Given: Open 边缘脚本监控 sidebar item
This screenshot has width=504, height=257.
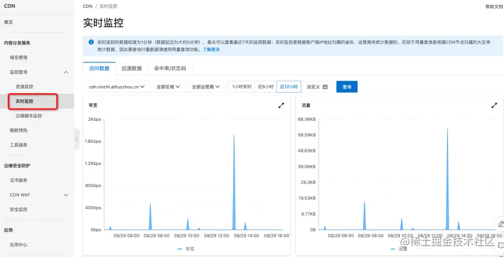Looking at the screenshot, I should pos(29,116).
